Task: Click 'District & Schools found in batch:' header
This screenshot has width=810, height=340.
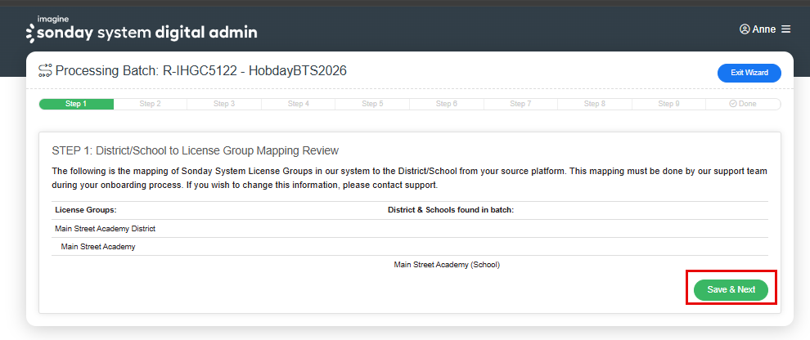Action: click(451, 211)
